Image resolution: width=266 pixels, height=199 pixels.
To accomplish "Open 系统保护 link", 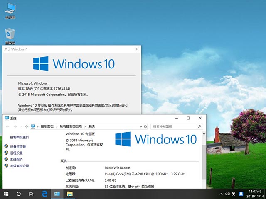I will point(16,159).
